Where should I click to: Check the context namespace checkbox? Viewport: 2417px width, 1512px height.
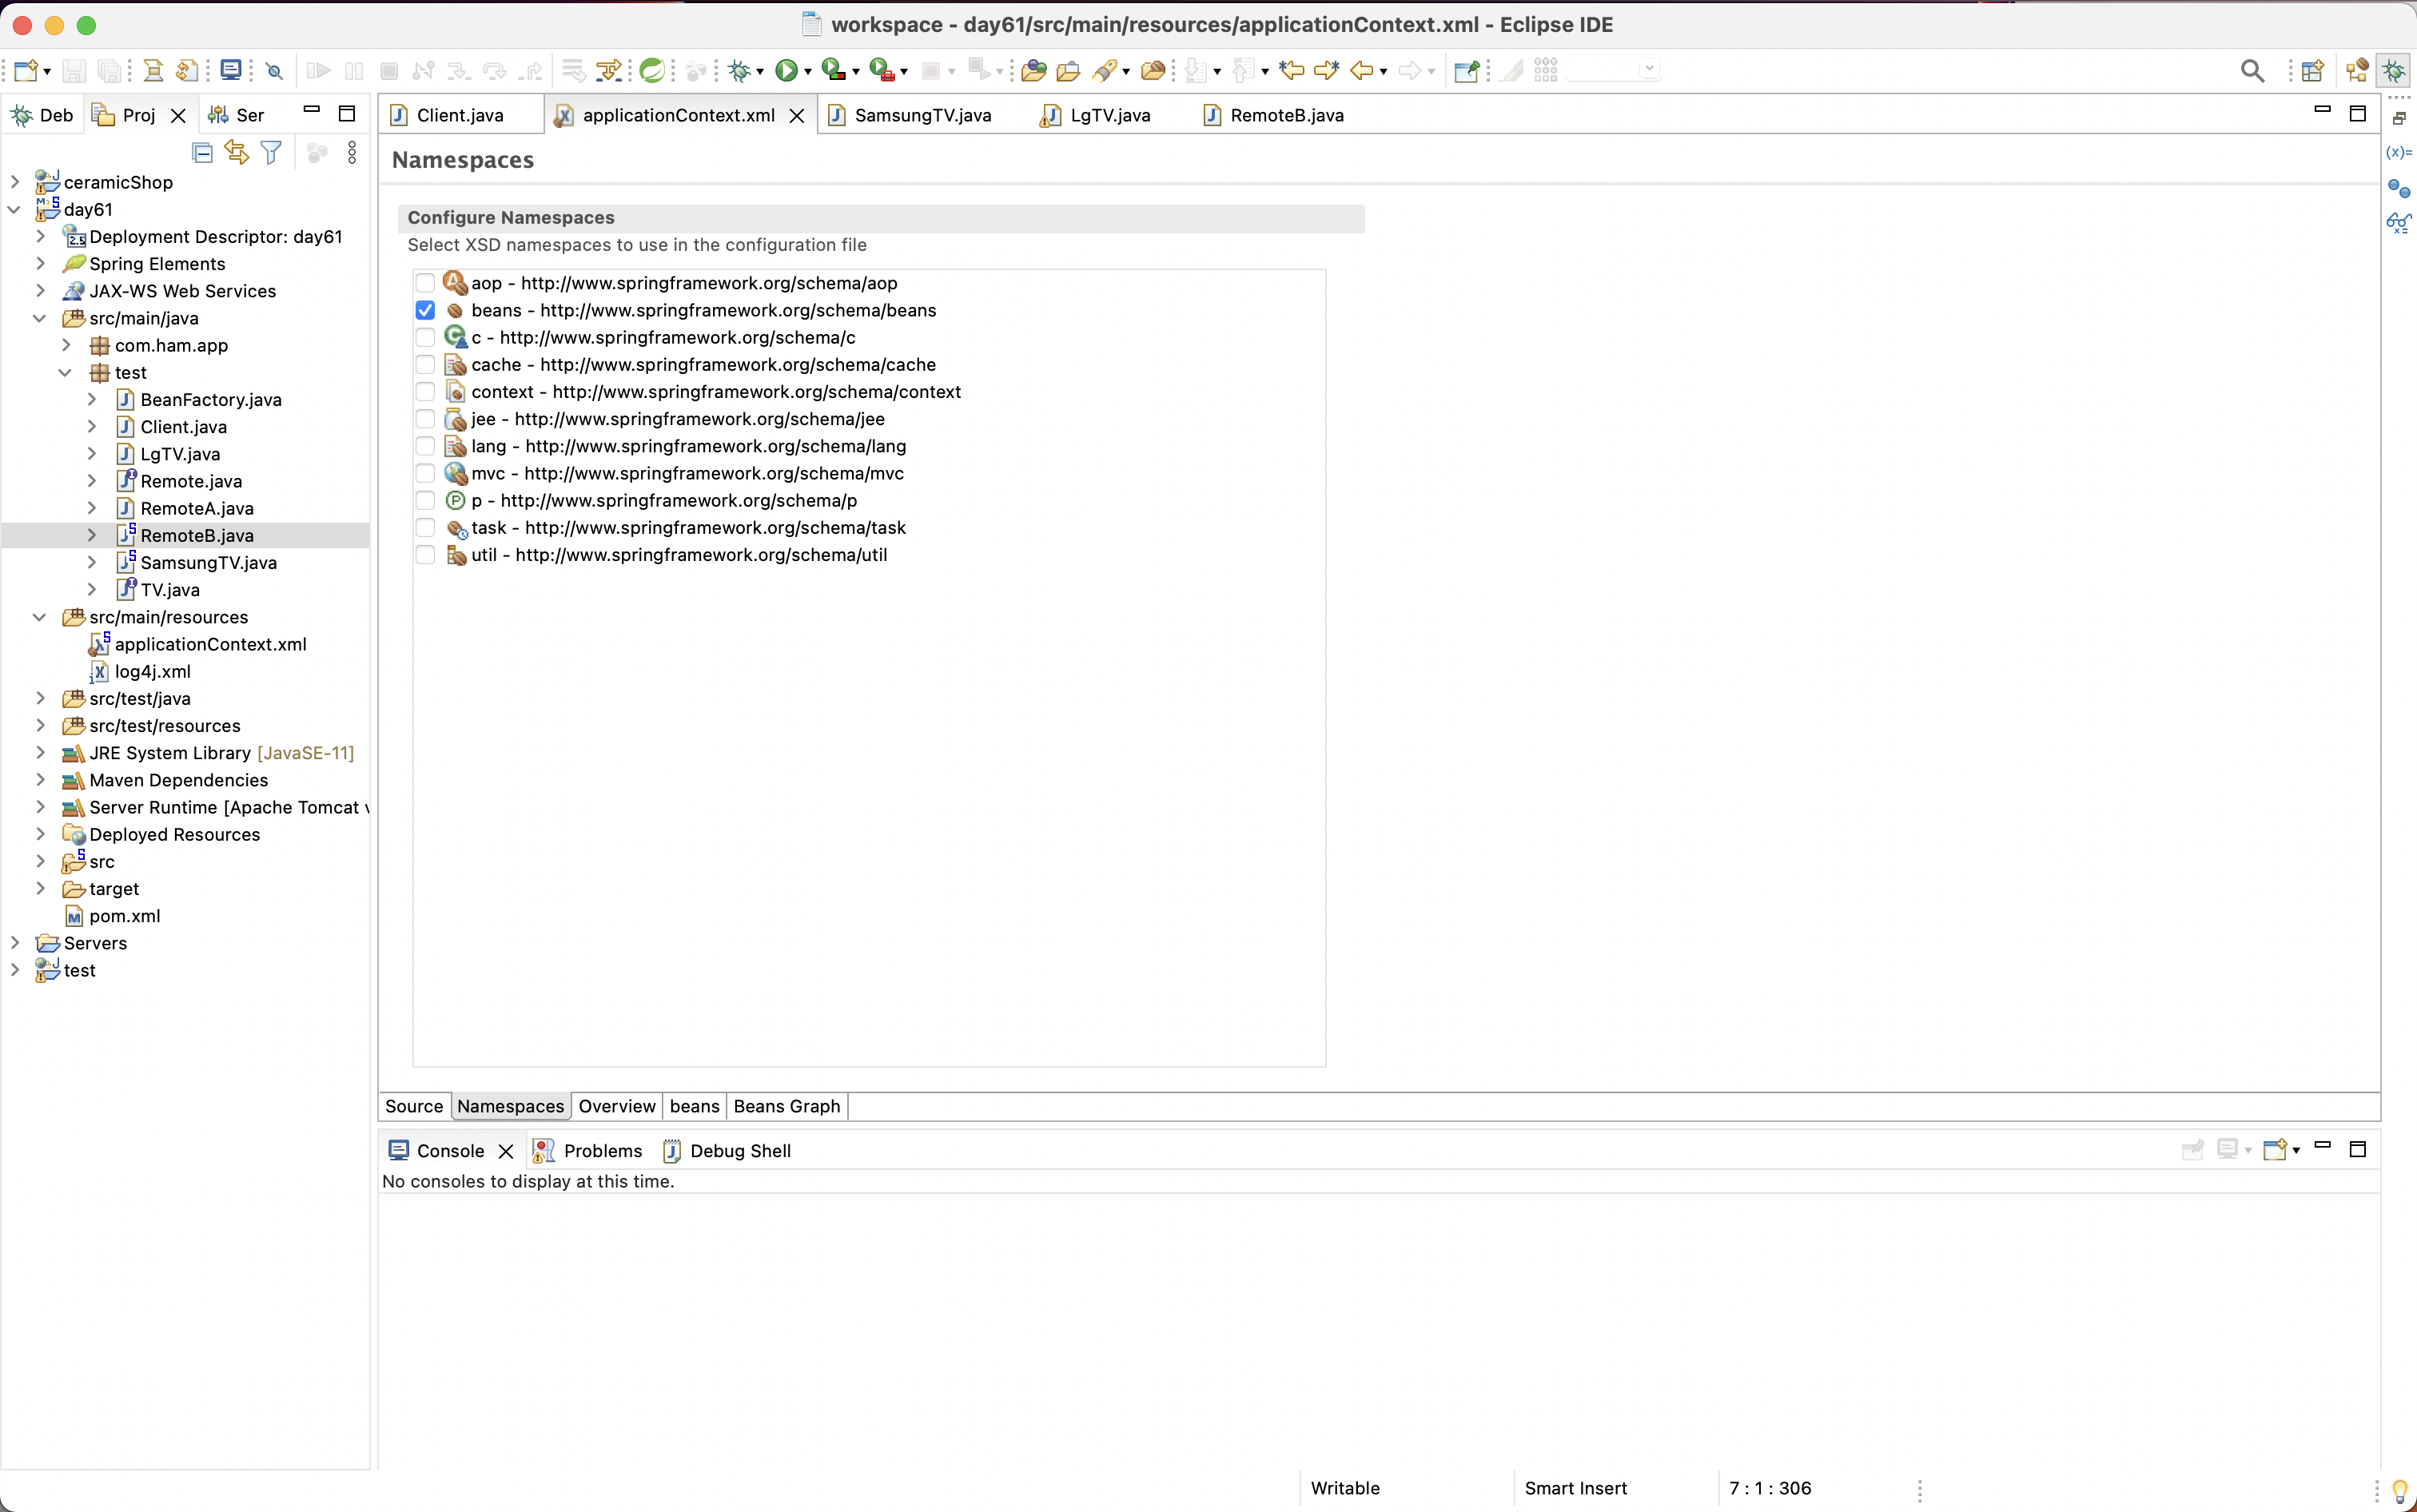[425, 392]
